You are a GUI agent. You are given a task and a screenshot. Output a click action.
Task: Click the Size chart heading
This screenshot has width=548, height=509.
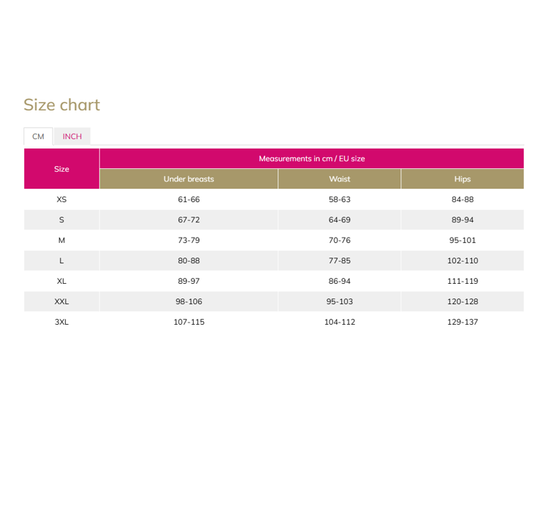[62, 105]
